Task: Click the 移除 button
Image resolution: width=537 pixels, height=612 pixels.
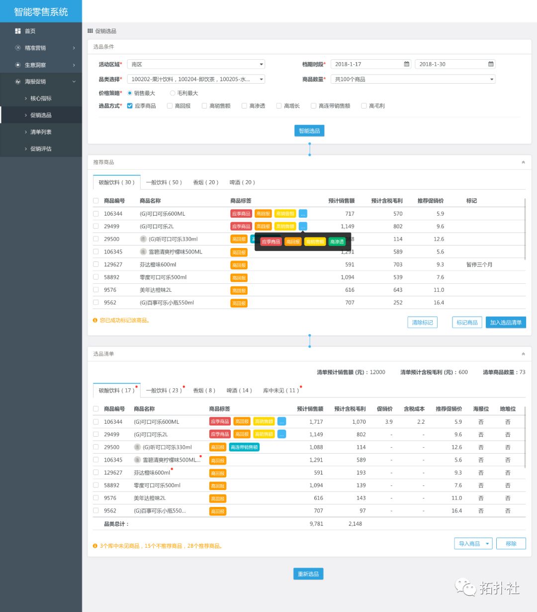Action: [511, 544]
